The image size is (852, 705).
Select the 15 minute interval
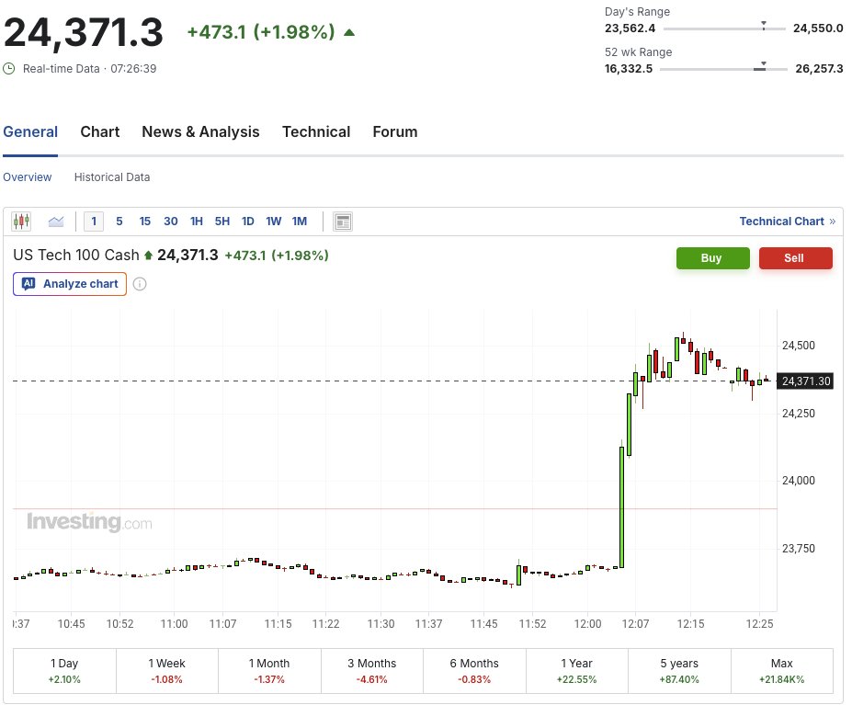[144, 222]
